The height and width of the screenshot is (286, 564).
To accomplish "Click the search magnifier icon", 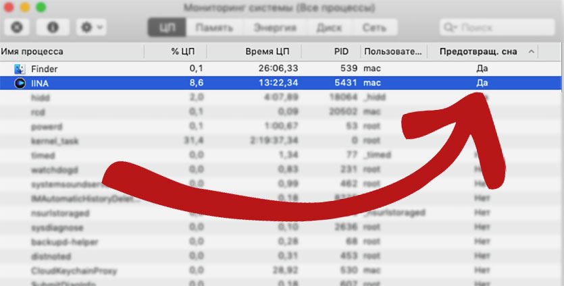I will [450, 28].
